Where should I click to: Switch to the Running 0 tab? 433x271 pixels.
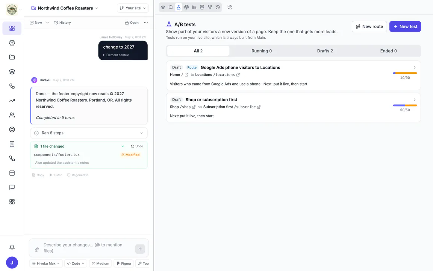pyautogui.click(x=262, y=51)
